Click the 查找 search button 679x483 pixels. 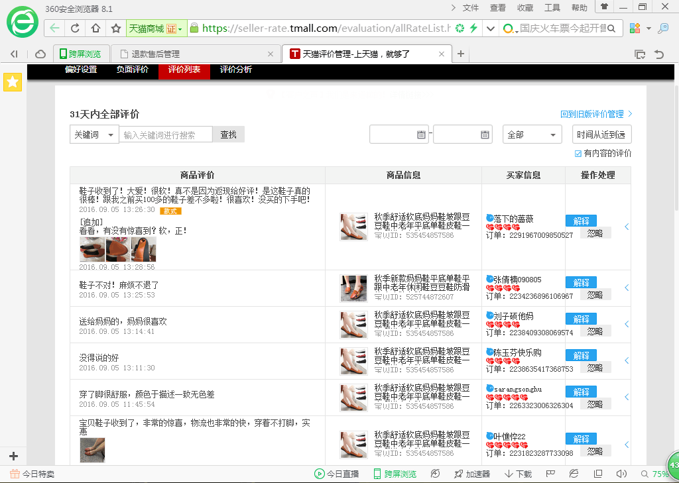coord(228,134)
